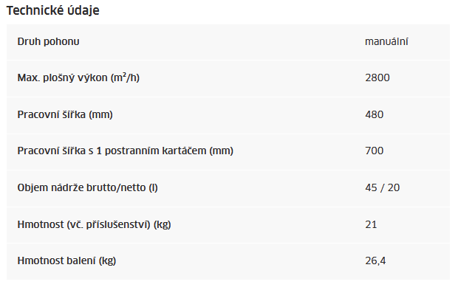Click the Technické údaje heading
458x290 pixels.
click(53, 10)
